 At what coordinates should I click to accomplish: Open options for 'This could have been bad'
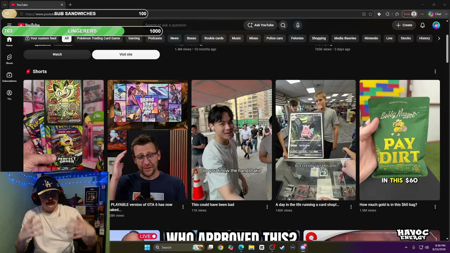tap(267, 207)
